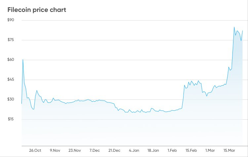
Task: Select the 18.Jan date marker
Action: coord(153,150)
